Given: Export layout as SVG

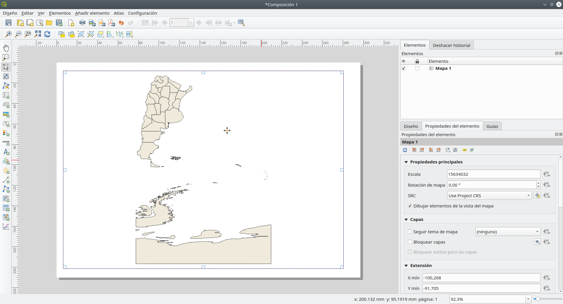Looking at the screenshot, I should coord(102,23).
